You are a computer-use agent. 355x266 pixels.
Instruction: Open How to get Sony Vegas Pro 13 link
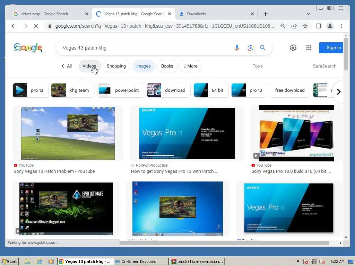[175, 171]
